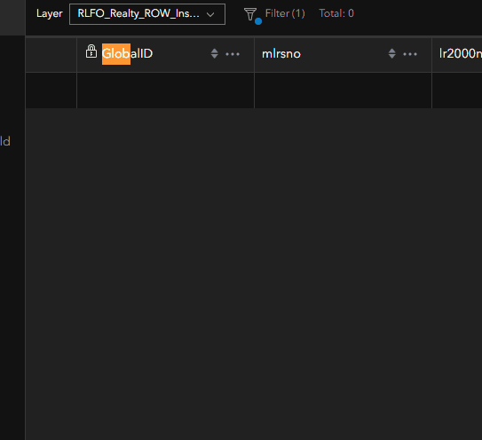
Task: Select the GlobalID column header
Action: [x=127, y=54]
